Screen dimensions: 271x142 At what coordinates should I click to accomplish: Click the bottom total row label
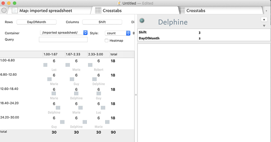coord(4,131)
